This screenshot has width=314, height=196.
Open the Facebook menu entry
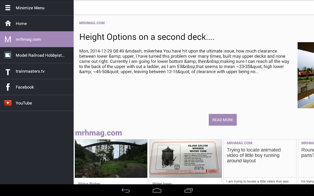tap(37, 87)
